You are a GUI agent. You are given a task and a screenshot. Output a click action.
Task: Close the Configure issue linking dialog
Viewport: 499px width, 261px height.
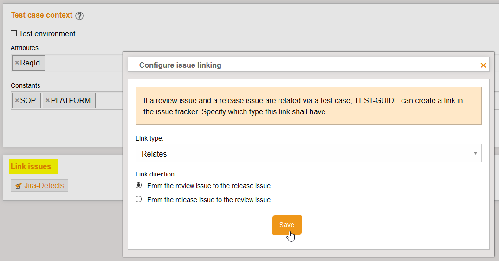point(483,65)
